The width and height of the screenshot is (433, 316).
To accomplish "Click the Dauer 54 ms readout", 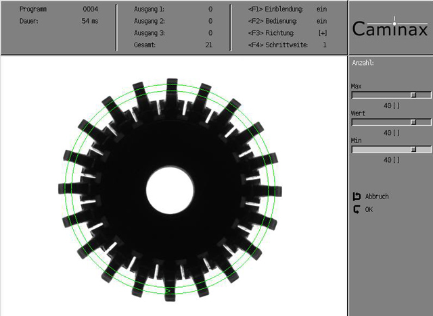I will [89, 22].
